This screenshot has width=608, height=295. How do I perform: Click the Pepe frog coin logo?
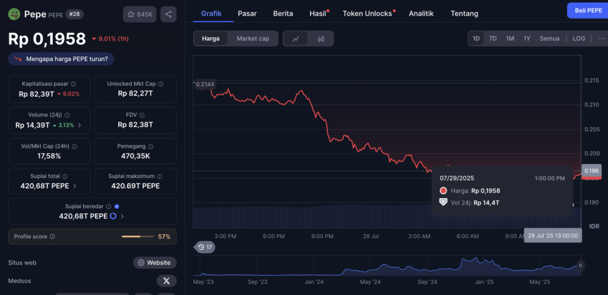point(14,14)
